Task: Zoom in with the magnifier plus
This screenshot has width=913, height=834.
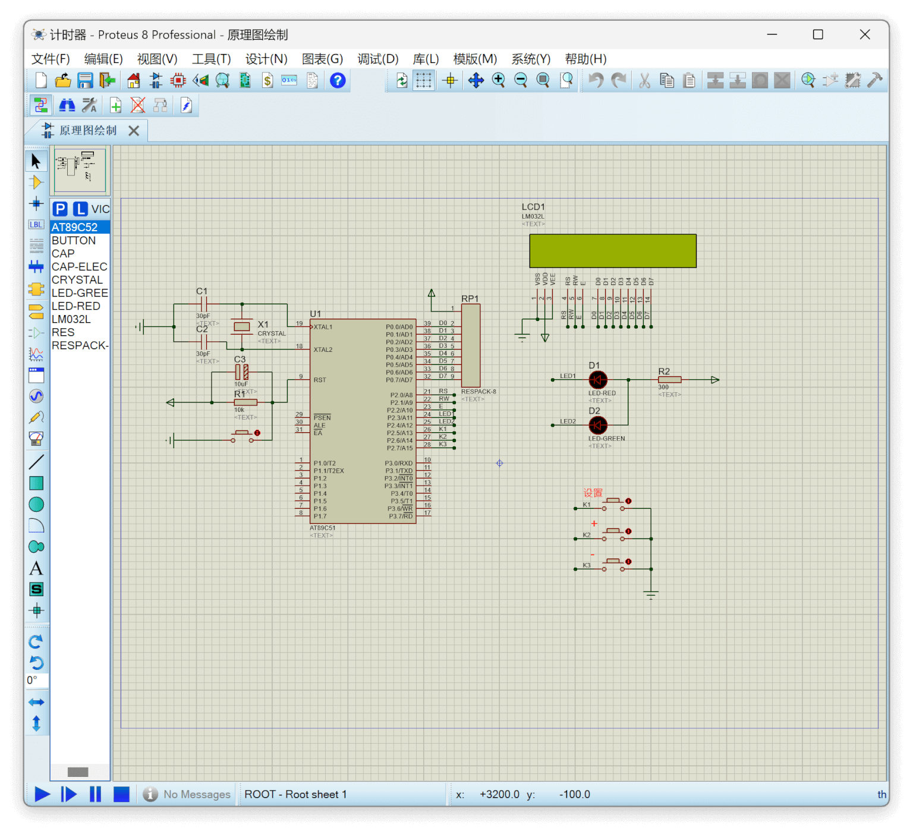Action: (499, 80)
